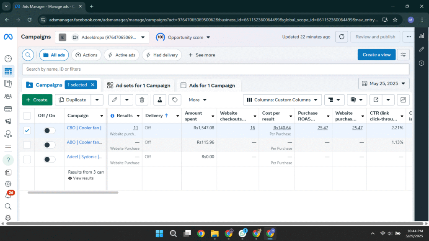Expand the More actions dropdown
Viewport: 429px width, 241px height.
(x=197, y=100)
